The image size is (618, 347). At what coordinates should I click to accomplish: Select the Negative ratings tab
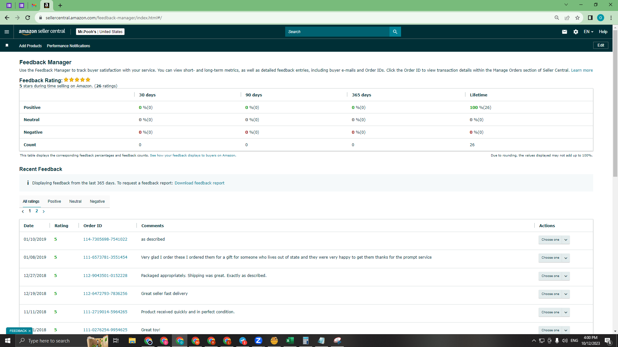coord(97,201)
